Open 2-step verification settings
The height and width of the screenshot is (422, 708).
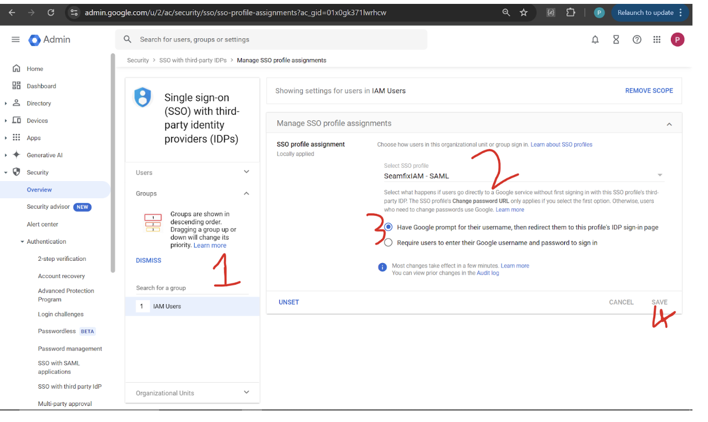[62, 259]
